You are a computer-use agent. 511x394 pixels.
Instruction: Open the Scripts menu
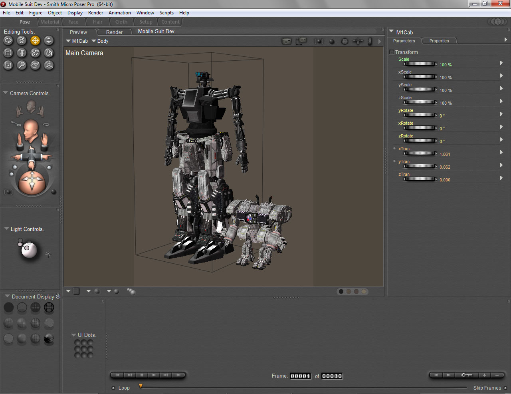coord(166,13)
